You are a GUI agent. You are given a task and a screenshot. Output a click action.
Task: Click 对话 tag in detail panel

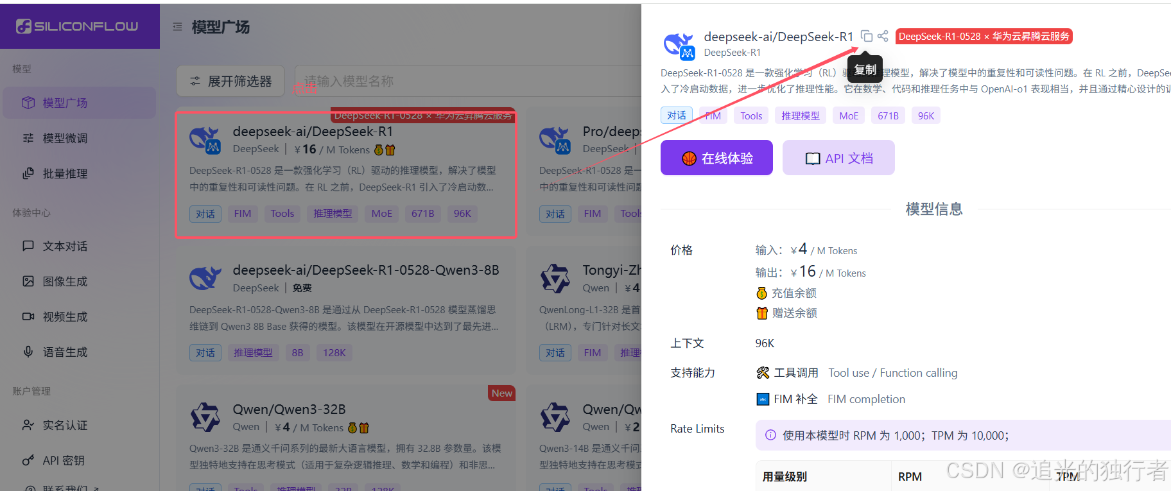coord(677,116)
